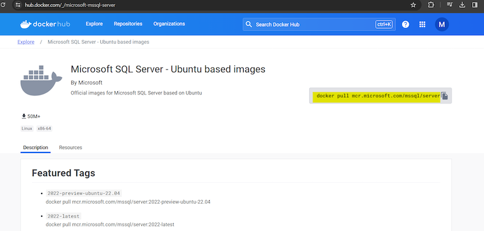Open browser extensions puzzle icon
The width and height of the screenshot is (484, 231).
431,5
